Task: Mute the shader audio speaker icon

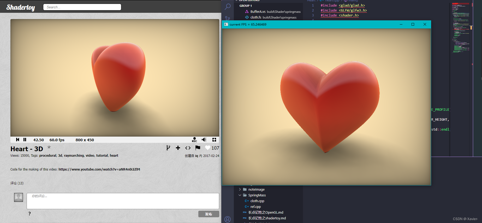Action: pos(204,140)
